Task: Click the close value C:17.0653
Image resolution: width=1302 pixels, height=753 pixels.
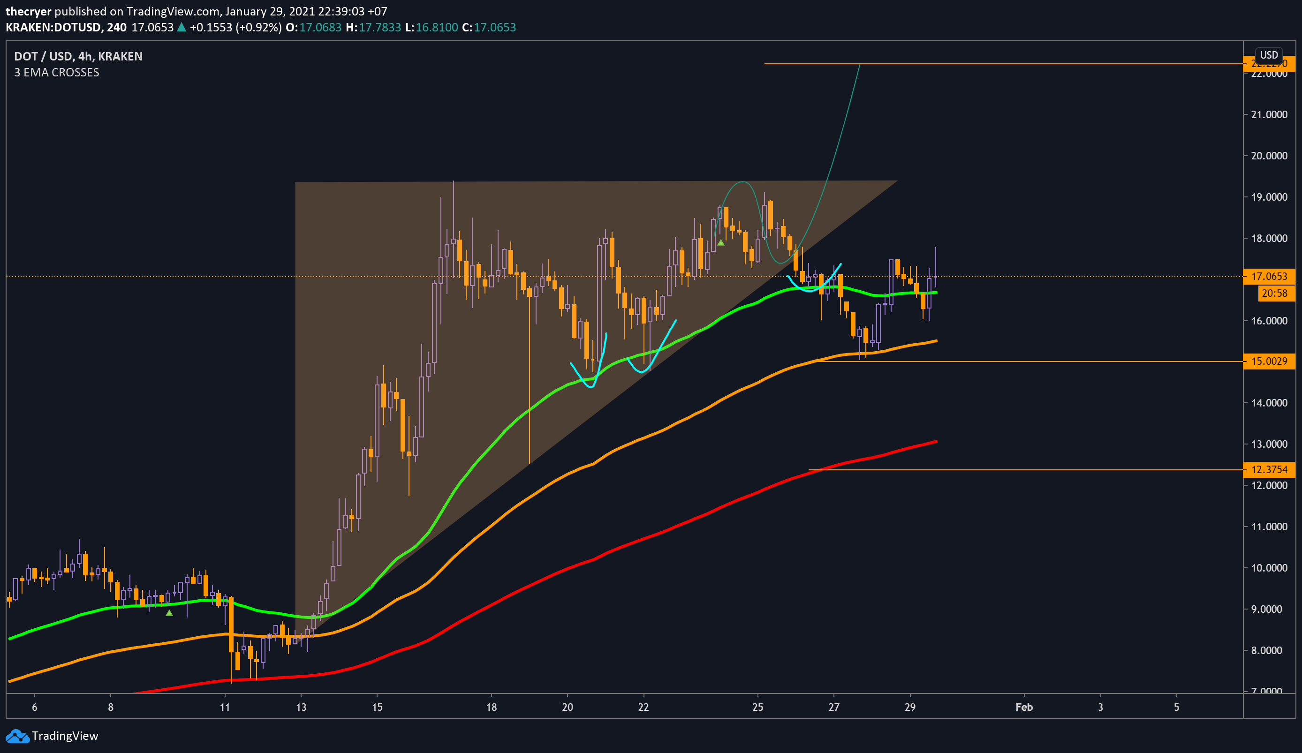Action: (x=489, y=27)
